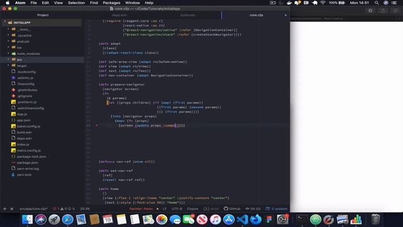Screen dimensions: 403x227
Task: Open the Packages menu
Action: coord(111,3)
